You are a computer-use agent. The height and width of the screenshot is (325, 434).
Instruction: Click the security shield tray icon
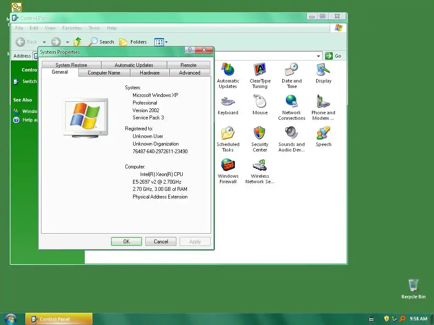387,319
